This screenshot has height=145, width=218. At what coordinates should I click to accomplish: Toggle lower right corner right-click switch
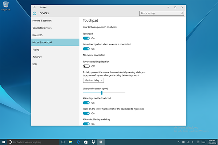(86, 113)
